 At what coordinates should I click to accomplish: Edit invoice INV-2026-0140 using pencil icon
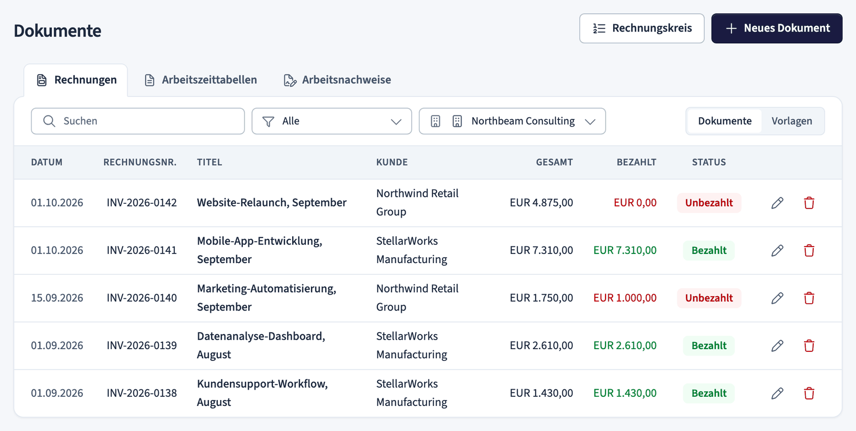tap(777, 298)
